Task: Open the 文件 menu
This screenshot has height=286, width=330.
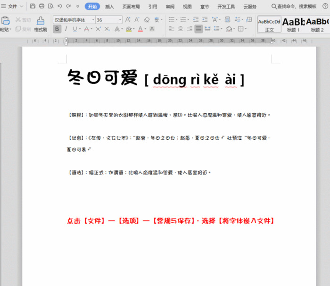Action: [12, 6]
